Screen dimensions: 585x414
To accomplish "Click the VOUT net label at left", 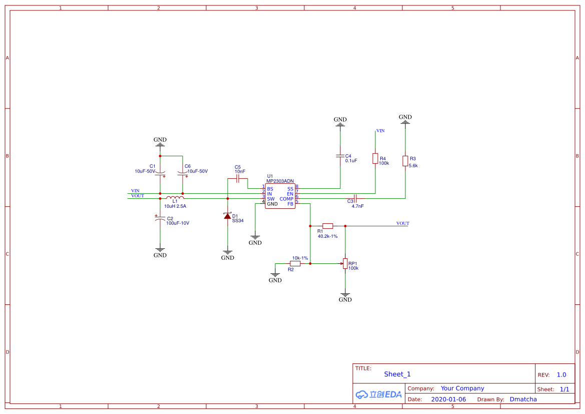I will [x=137, y=196].
